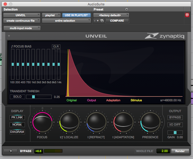
Task: Click the 14k focus bias slider
Action: click(x=59, y=64)
